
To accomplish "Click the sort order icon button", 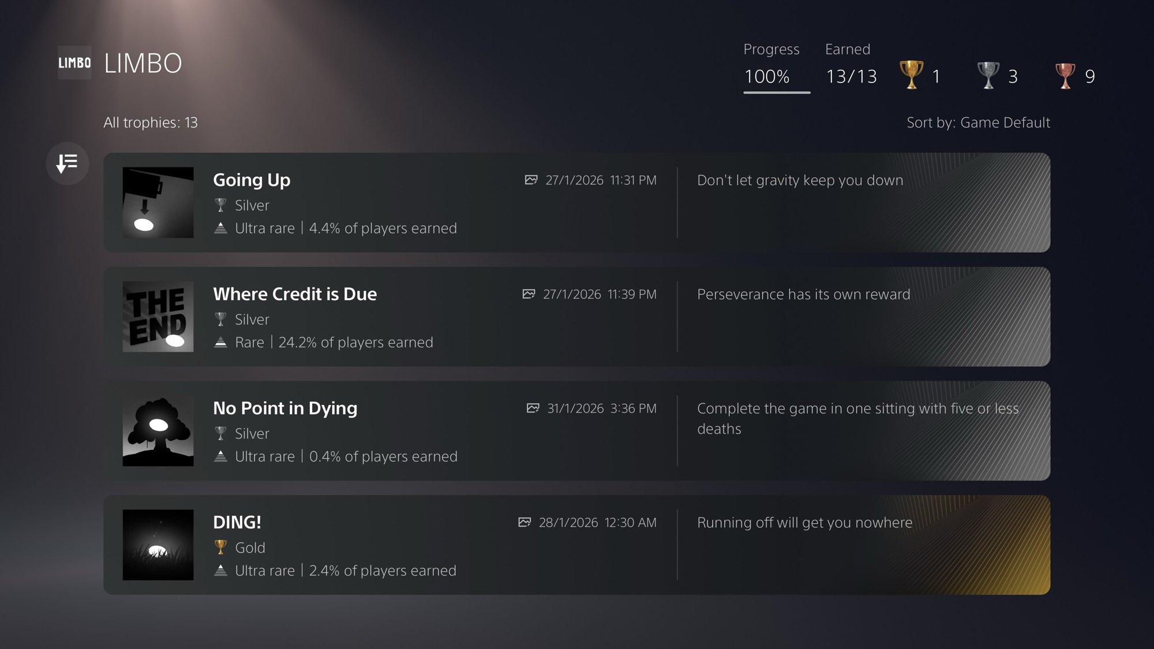I will (x=68, y=163).
